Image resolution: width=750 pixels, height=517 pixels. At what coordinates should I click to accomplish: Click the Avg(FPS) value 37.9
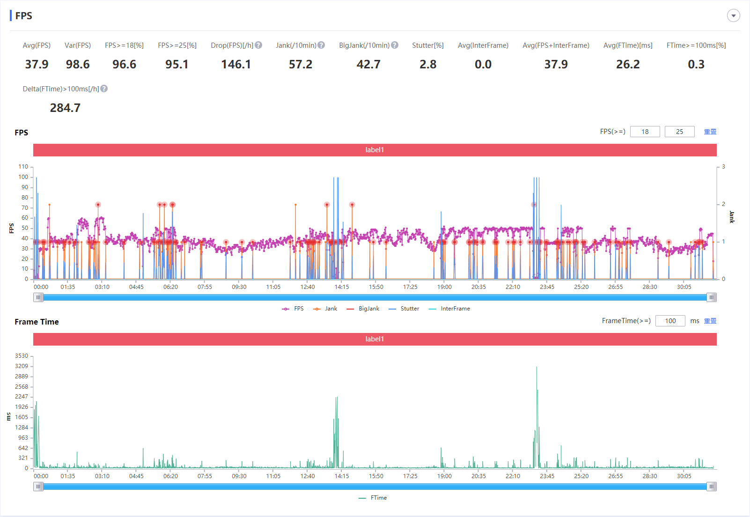coord(37,64)
